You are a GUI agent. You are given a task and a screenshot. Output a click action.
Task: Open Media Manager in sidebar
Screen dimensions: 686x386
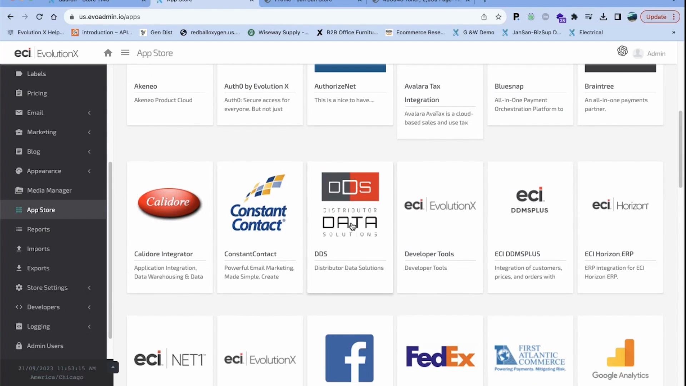49,190
